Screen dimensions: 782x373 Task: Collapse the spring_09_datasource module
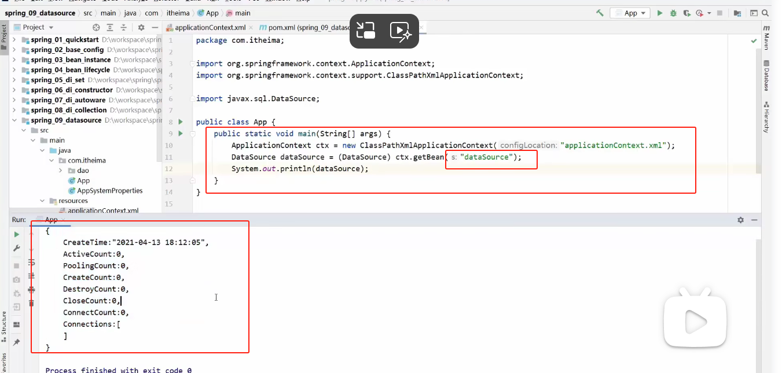tap(14, 120)
